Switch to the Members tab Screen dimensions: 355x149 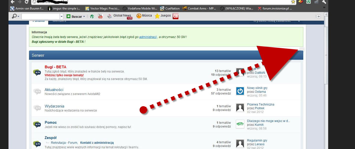point(59,21)
